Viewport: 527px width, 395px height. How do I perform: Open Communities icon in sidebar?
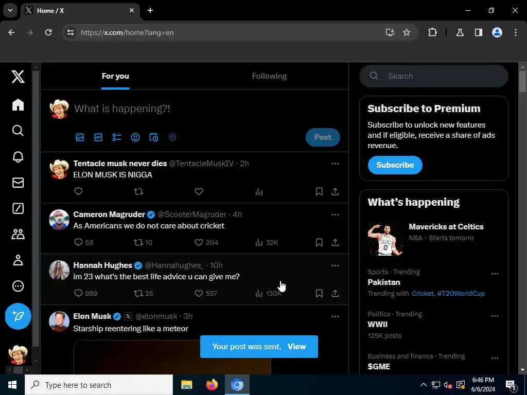(18, 234)
